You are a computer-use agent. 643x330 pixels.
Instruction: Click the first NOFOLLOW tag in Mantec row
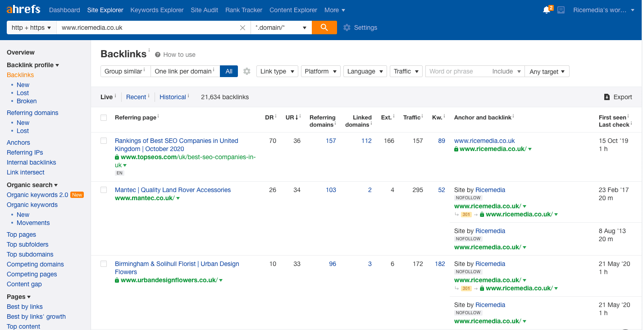[468, 198]
